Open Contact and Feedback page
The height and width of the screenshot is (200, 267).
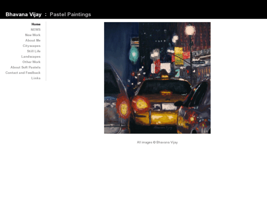[x=23, y=73]
